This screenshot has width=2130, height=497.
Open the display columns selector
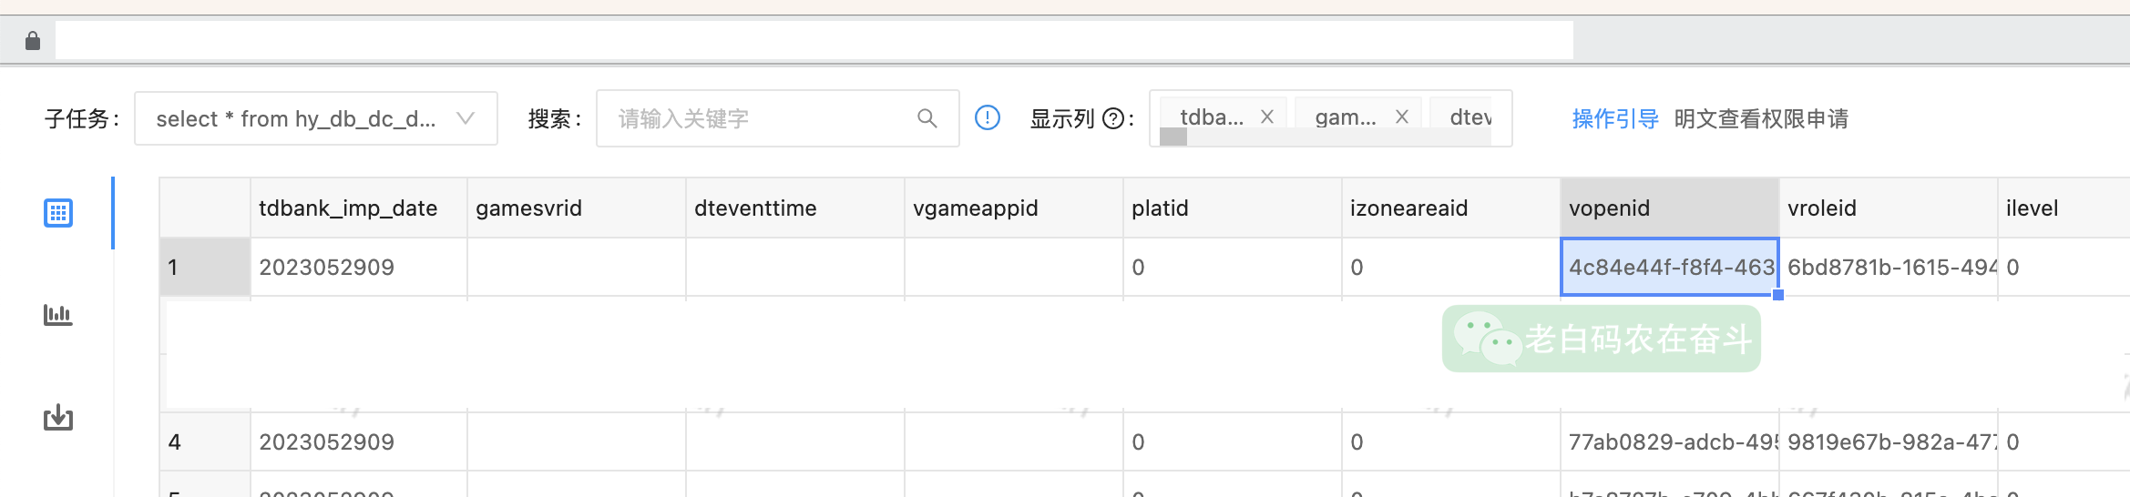click(1331, 118)
